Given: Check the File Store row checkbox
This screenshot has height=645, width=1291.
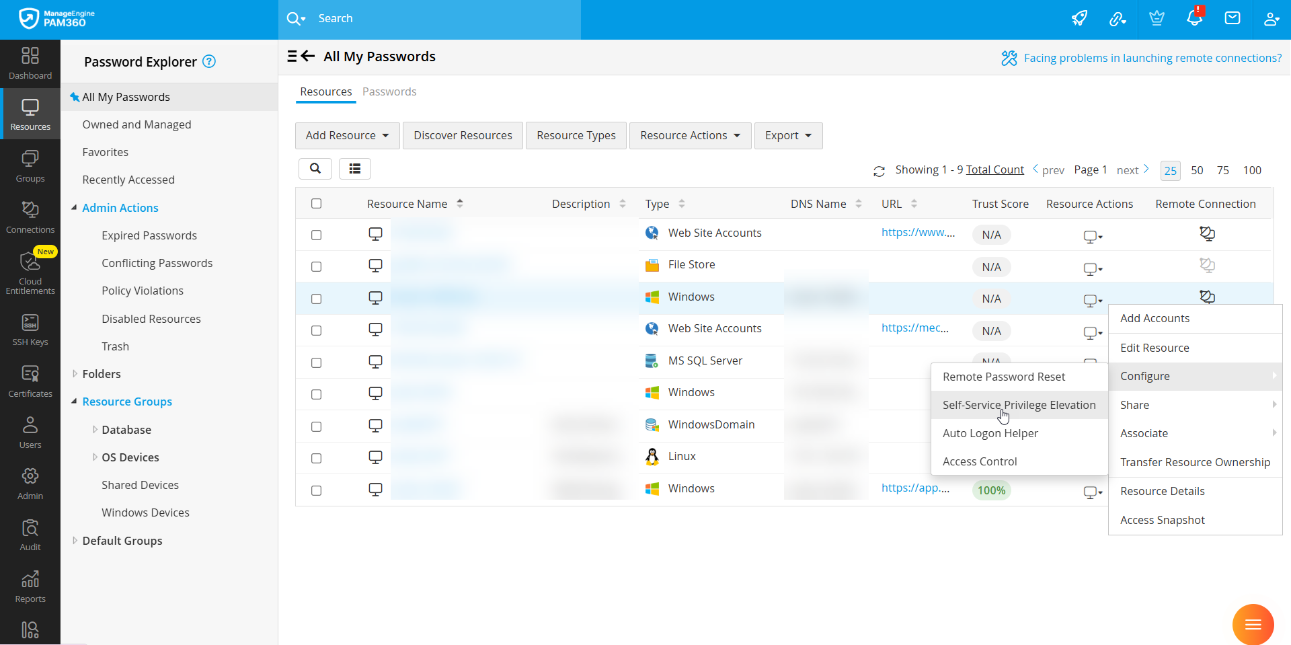Looking at the screenshot, I should tap(317, 267).
